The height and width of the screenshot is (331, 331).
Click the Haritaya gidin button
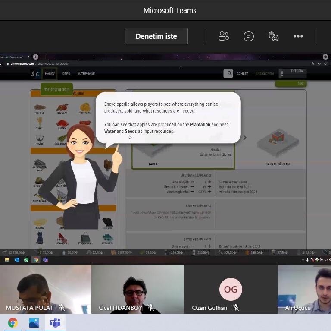click(x=56, y=89)
